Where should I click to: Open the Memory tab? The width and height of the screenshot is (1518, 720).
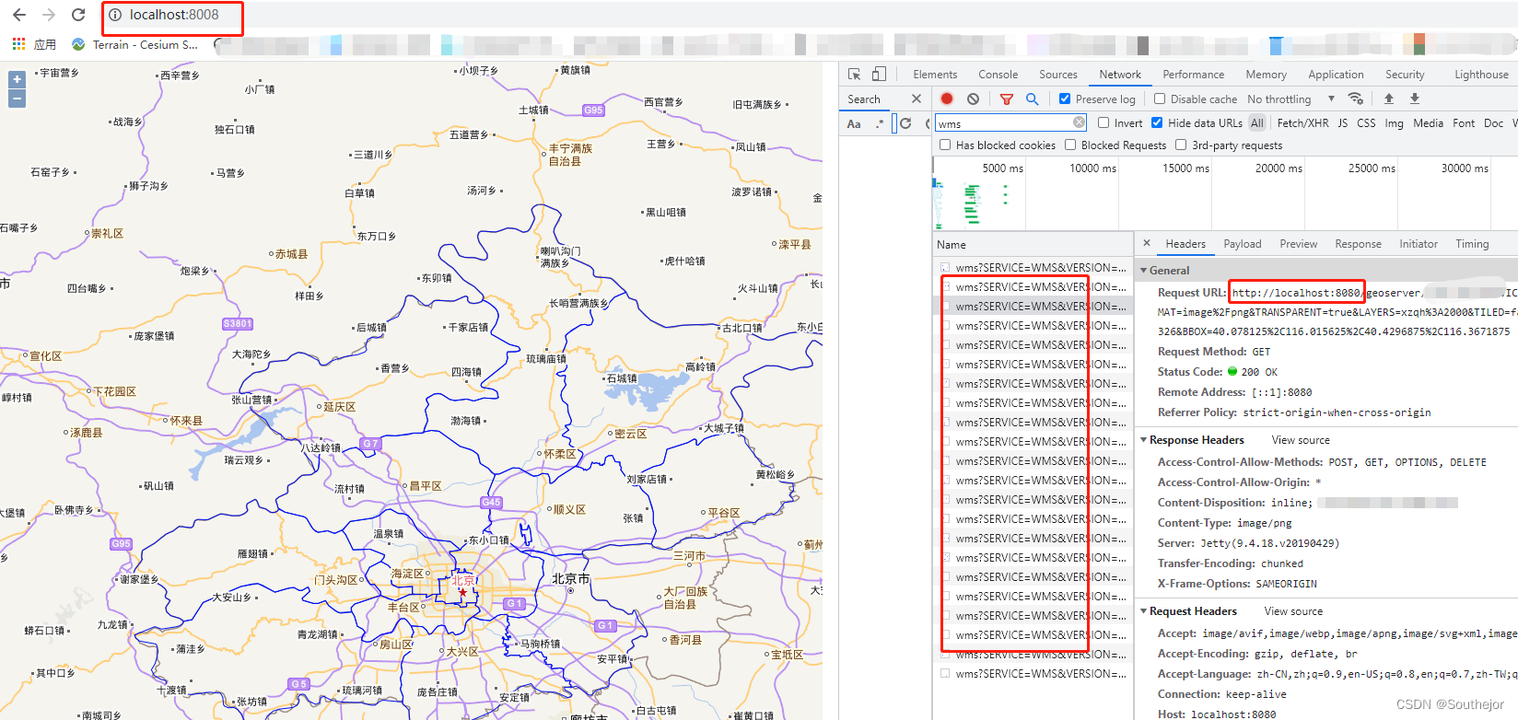[x=1266, y=75]
